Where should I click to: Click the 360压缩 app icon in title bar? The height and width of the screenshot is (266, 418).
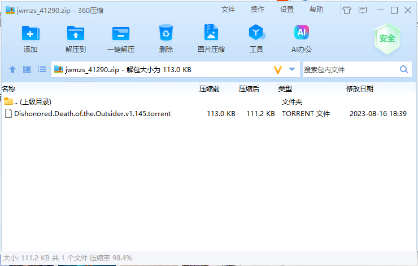click(10, 10)
